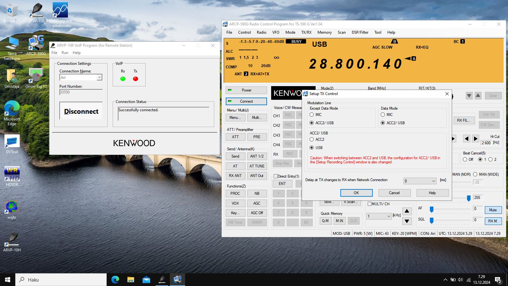Open the Roskakori recycle bin desktop icon
The width and height of the screenshot is (508, 286).
pos(12,13)
